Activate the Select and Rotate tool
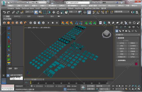Viewport: 142px width, 92px height. [58, 12]
